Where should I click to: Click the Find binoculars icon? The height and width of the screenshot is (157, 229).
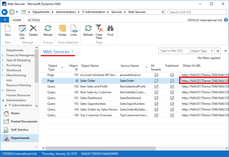110,28
